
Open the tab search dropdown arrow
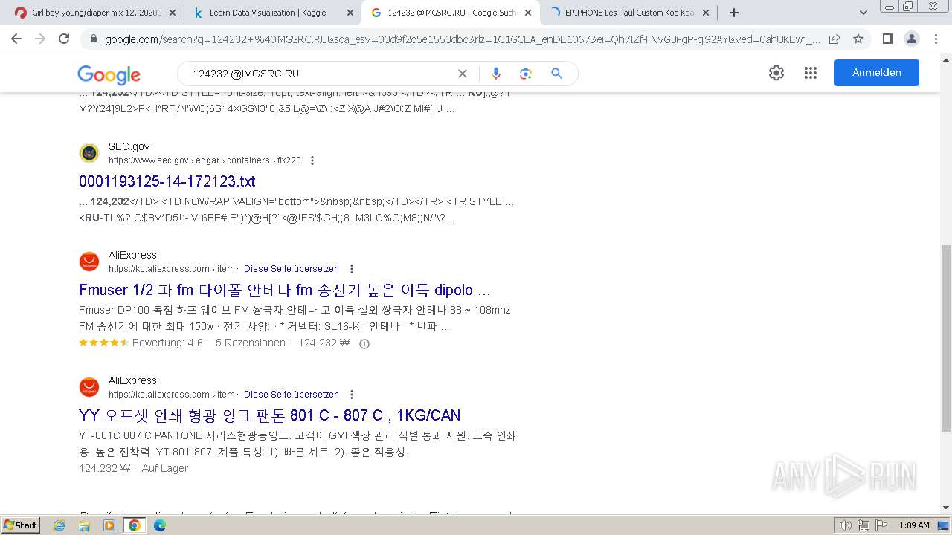(x=863, y=13)
